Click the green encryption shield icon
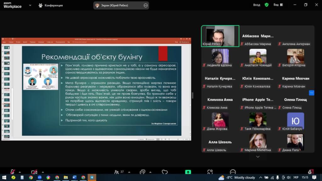The height and width of the screenshot is (181, 322). [x=266, y=5]
